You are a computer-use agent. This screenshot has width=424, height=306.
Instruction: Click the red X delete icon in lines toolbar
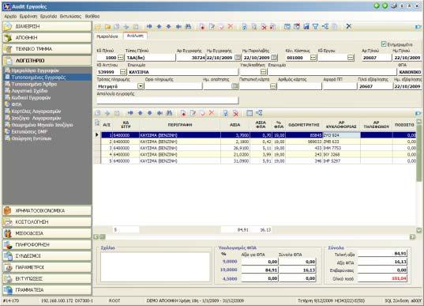pyautogui.click(x=212, y=113)
